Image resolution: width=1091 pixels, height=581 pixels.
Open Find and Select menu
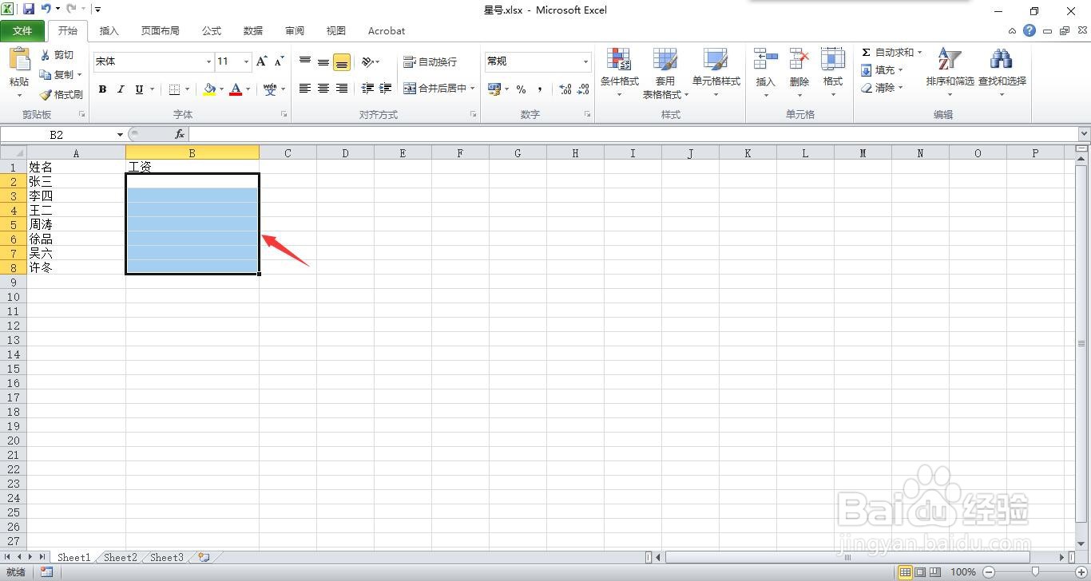(x=1002, y=73)
